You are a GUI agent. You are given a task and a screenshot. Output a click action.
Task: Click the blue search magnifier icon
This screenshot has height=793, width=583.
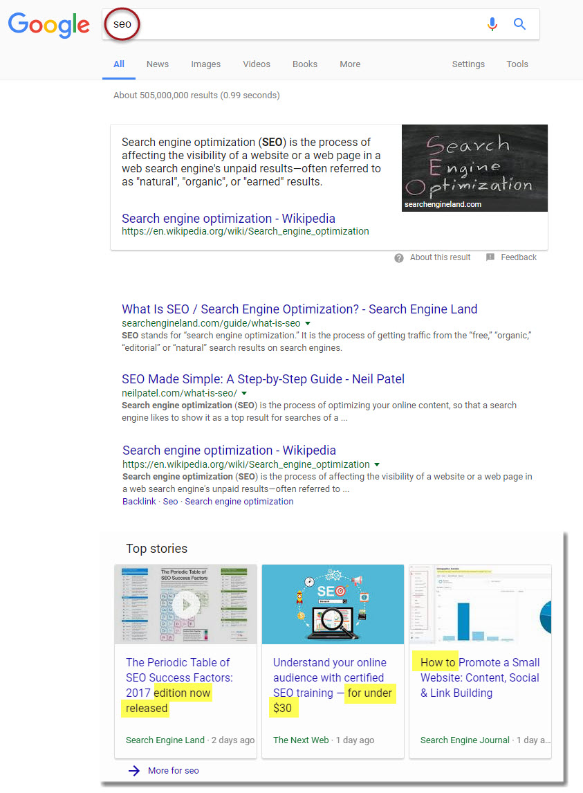[520, 24]
